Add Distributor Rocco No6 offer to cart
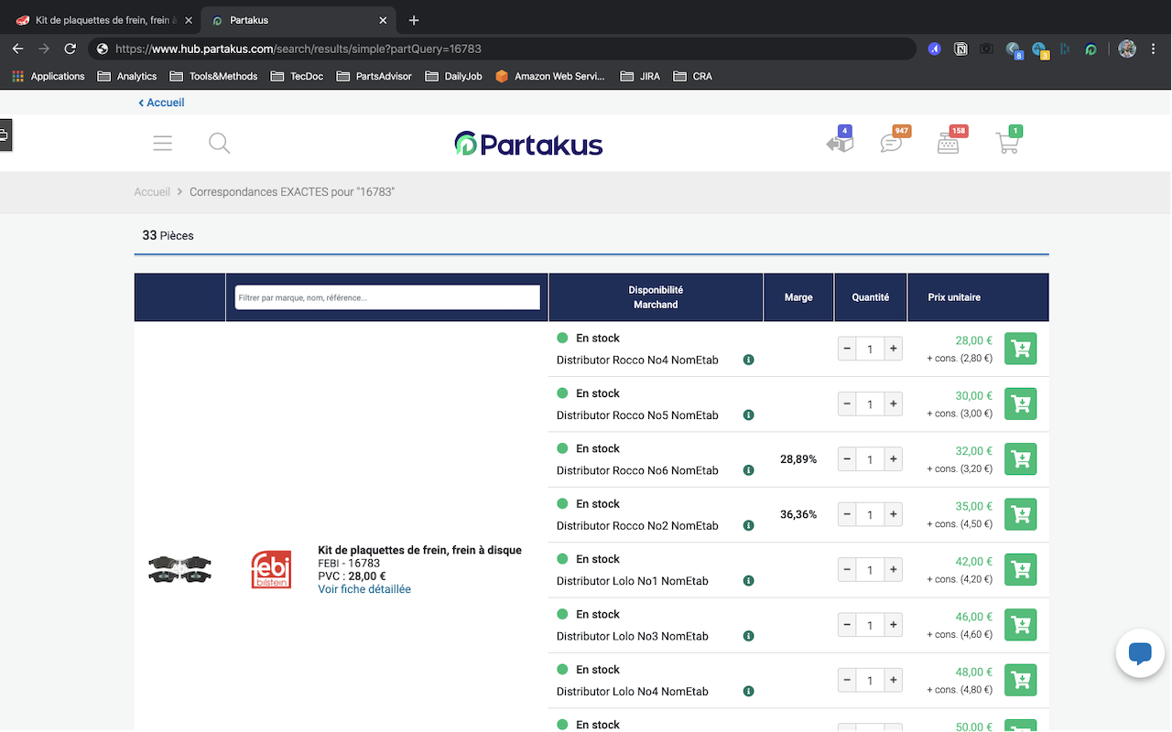 pyautogui.click(x=1020, y=459)
